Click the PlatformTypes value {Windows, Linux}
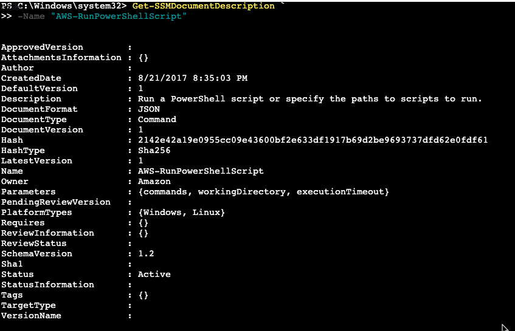Image resolution: width=515 pixels, height=331 pixels. point(182,213)
